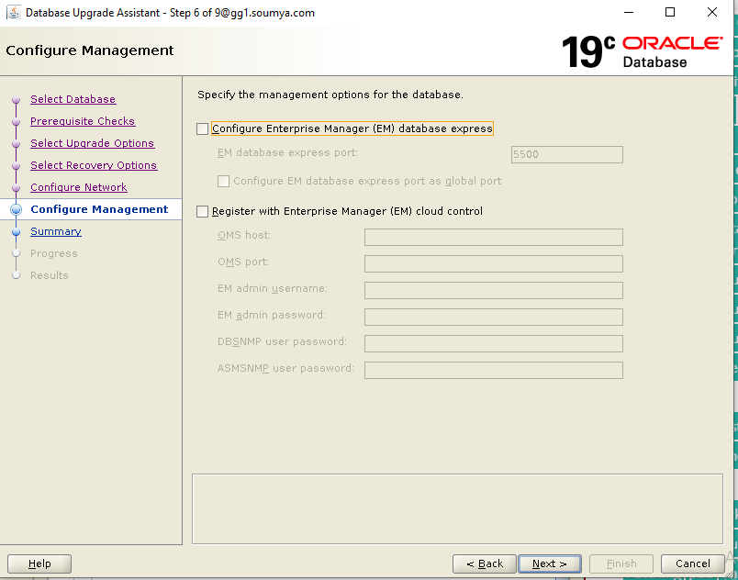The height and width of the screenshot is (580, 738).
Task: Click the empty message area at bottom
Action: pyautogui.click(x=457, y=509)
